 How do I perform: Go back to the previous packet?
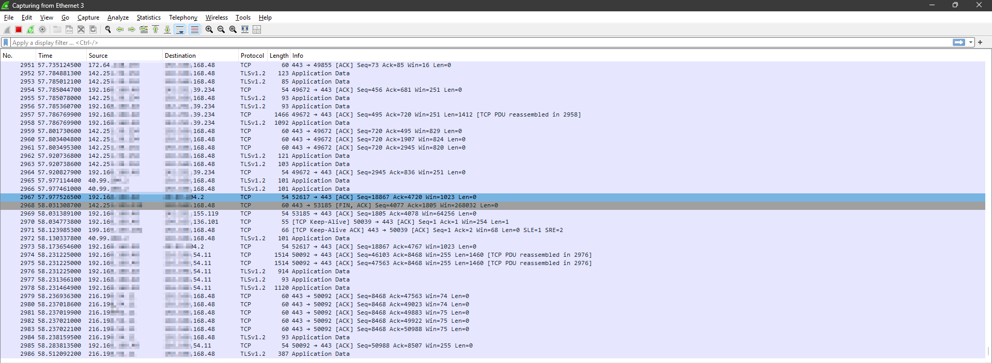[x=120, y=29]
